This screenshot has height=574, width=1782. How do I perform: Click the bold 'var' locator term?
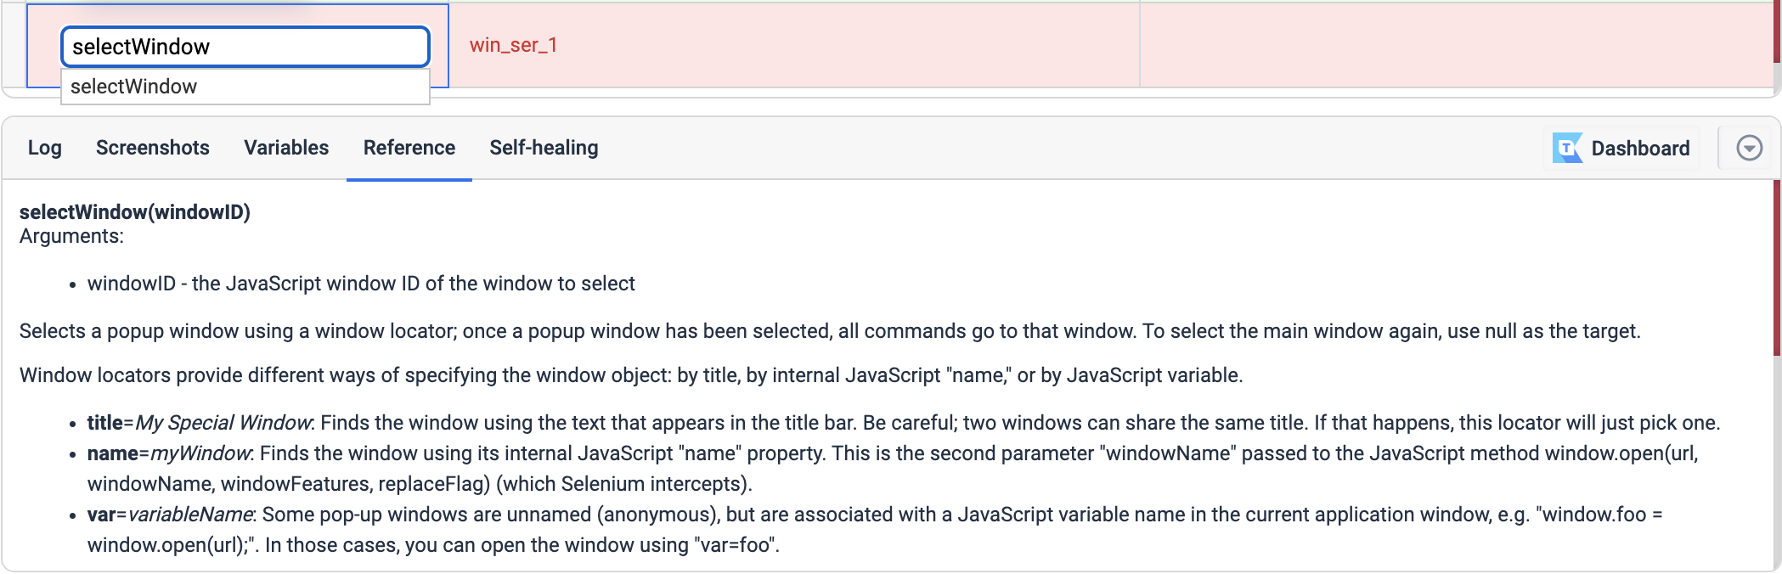pyautogui.click(x=101, y=515)
